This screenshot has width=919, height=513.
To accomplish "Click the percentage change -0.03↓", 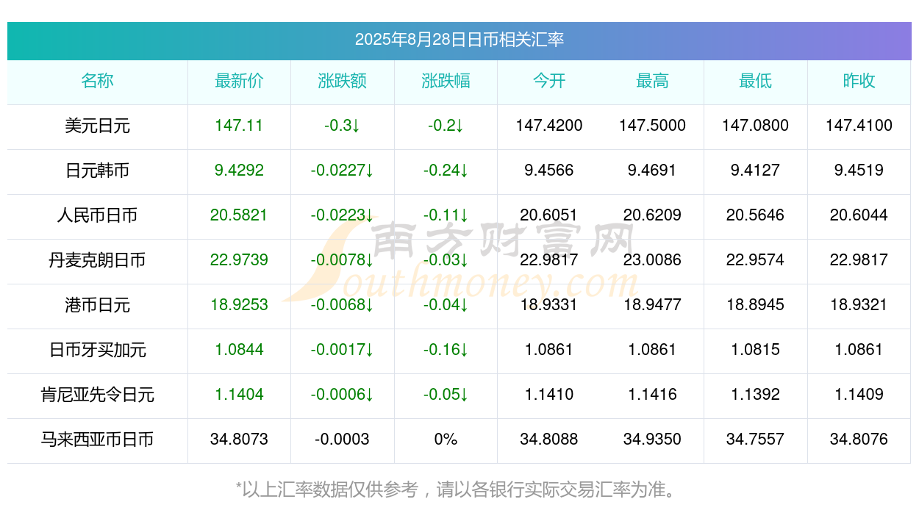I will [446, 260].
